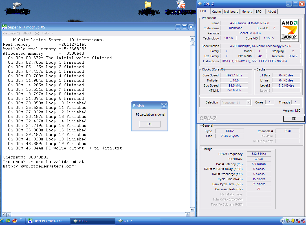306x225 pixels.
Task: Switch to the Cache tab in CPU-Z
Action: point(216,12)
